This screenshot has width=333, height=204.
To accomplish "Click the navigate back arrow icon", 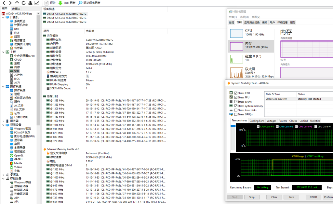I will pyautogui.click(x=3, y=3).
